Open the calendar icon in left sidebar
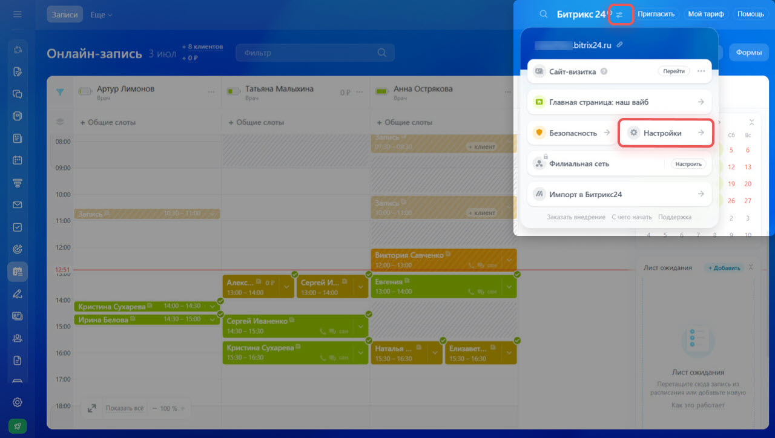 (x=18, y=160)
